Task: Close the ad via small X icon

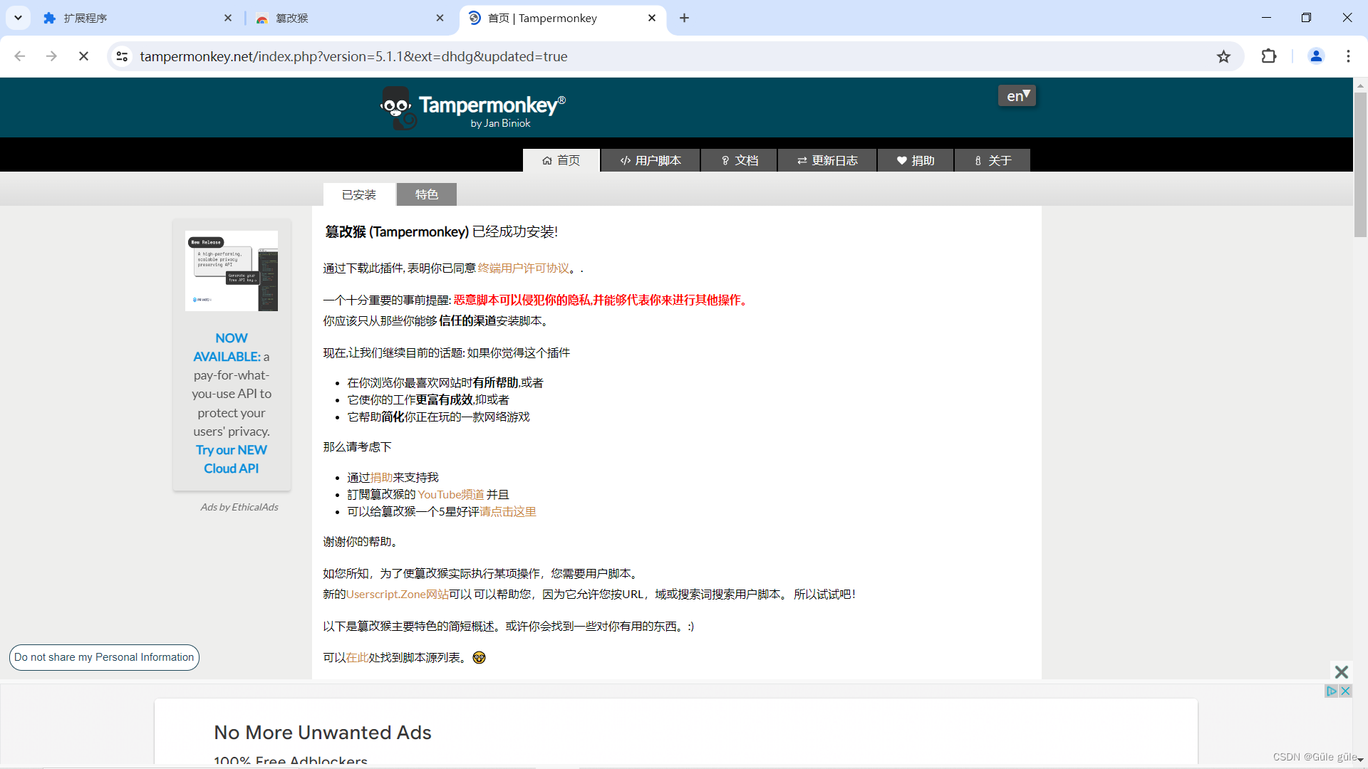Action: (1345, 691)
